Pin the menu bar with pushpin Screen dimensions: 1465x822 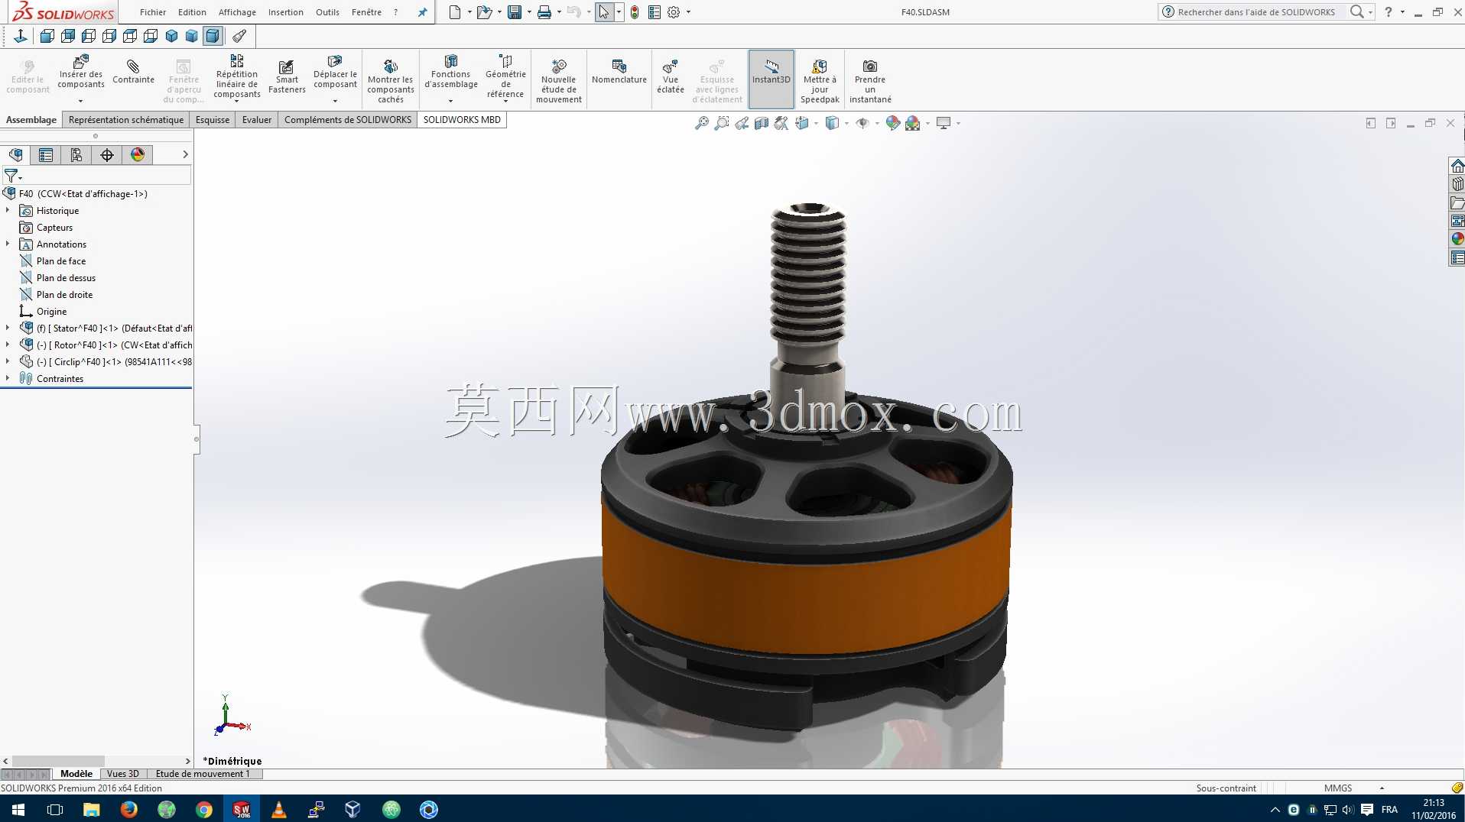[422, 12]
